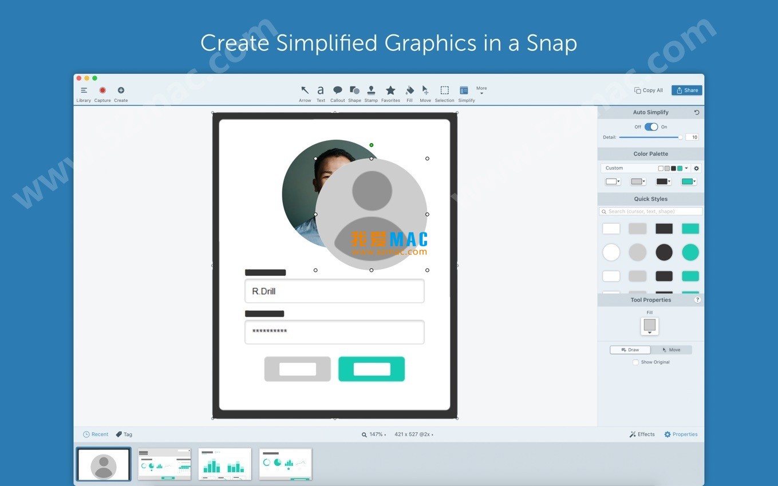Switch to Move mode in Tool Properties
Screen dimensions: 778x486
pyautogui.click(x=671, y=350)
